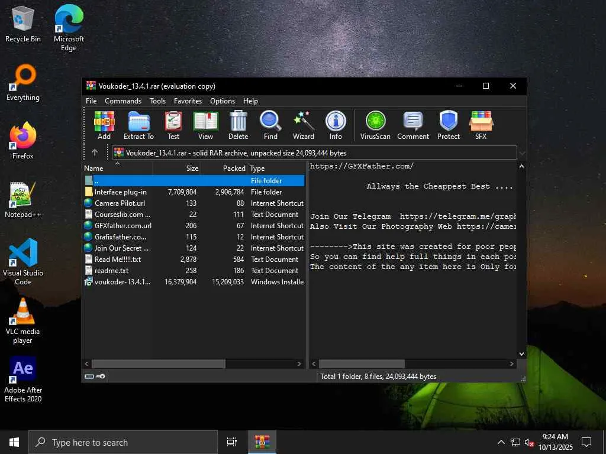Screen dimensions: 606x454
Task: Open the Options menu
Action: point(223,100)
